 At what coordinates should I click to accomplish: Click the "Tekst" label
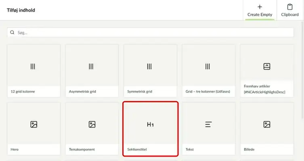(190, 149)
